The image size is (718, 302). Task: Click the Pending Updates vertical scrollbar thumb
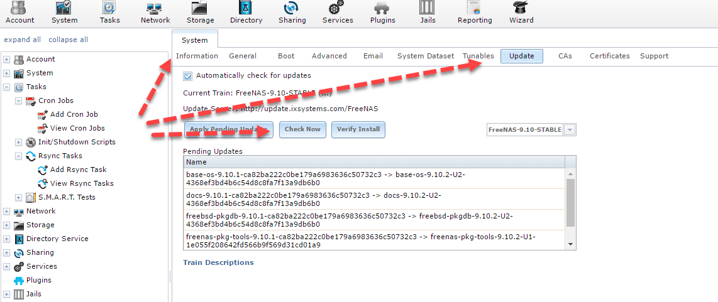click(570, 203)
